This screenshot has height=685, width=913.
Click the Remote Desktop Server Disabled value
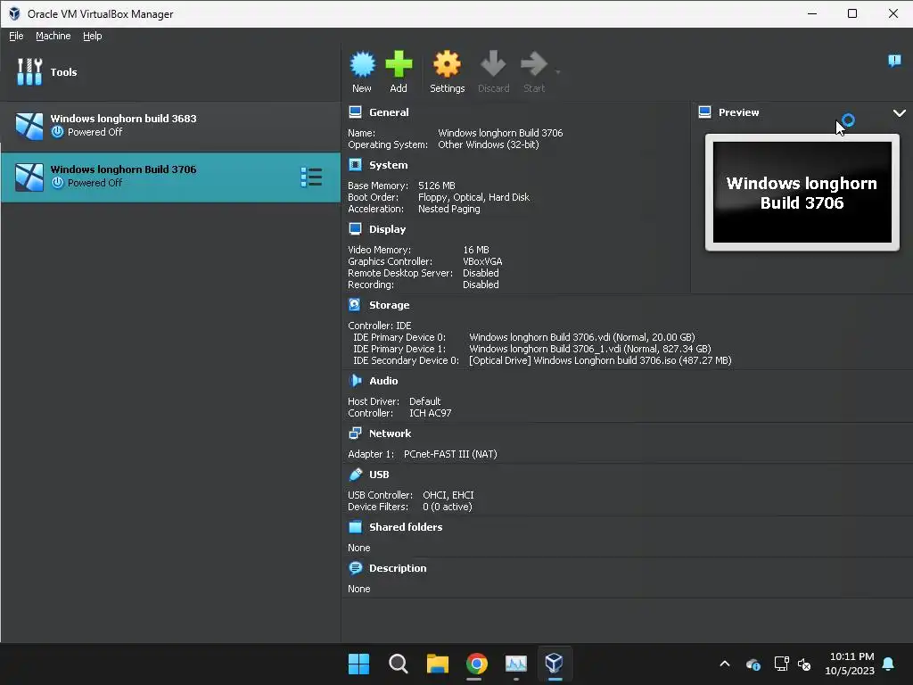(481, 273)
